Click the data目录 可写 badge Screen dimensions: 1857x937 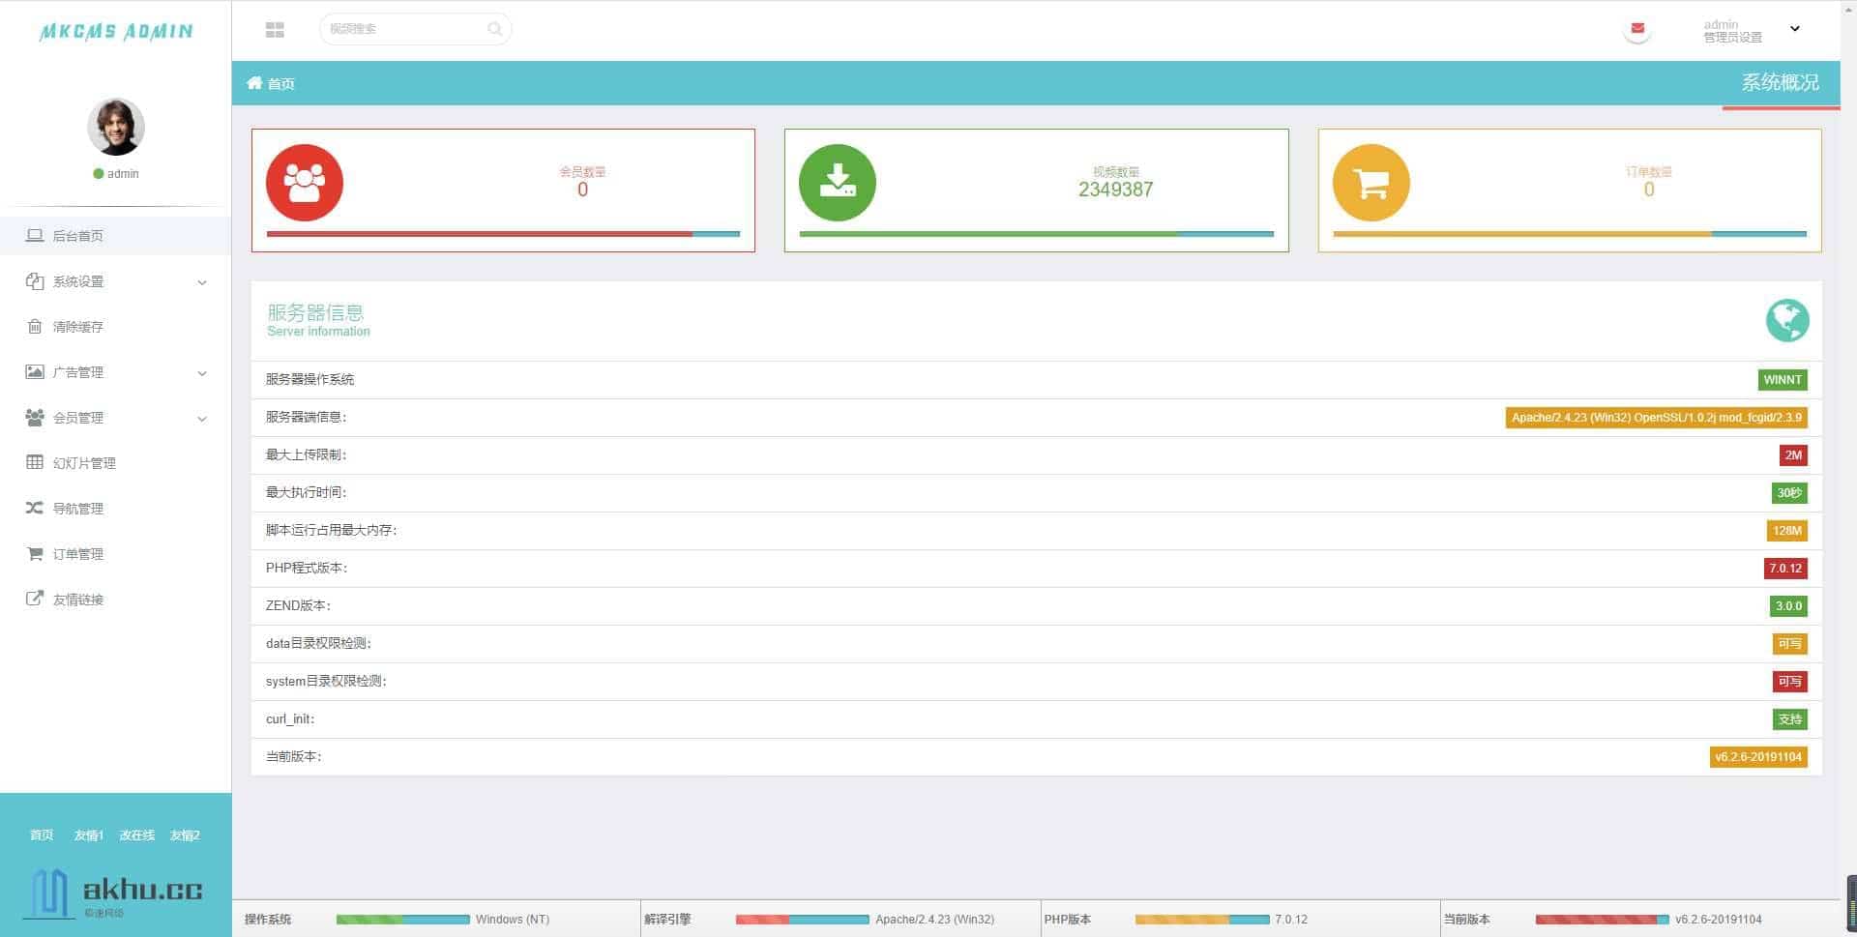(x=1790, y=644)
